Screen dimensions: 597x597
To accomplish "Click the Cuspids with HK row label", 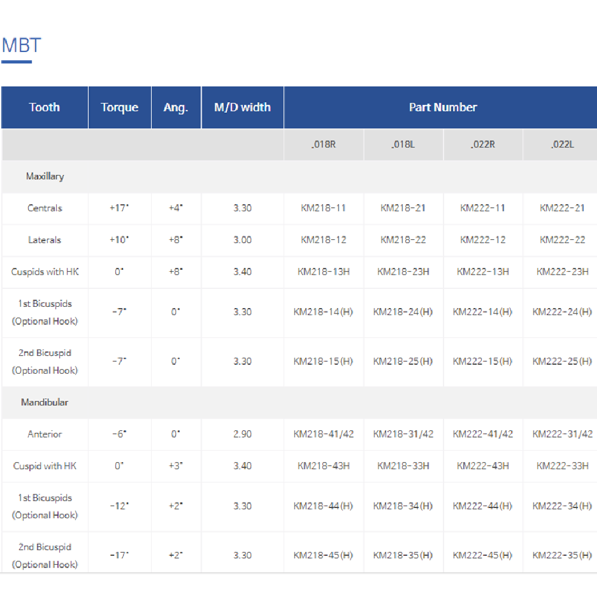I will point(45,272).
